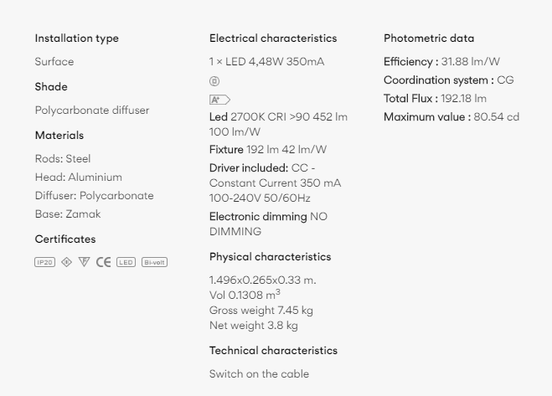
Task: Click the Polycarbonate diffuser shade text
Action: 92,111
